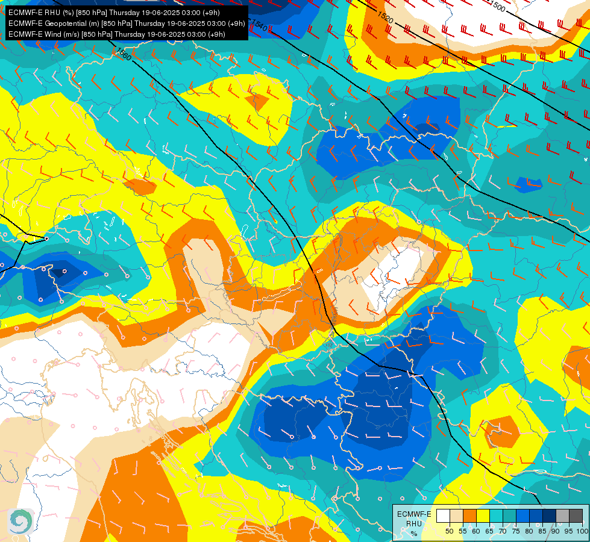Click the blue 75-80 legend swatch
This screenshot has height=542, width=590.
point(523,516)
